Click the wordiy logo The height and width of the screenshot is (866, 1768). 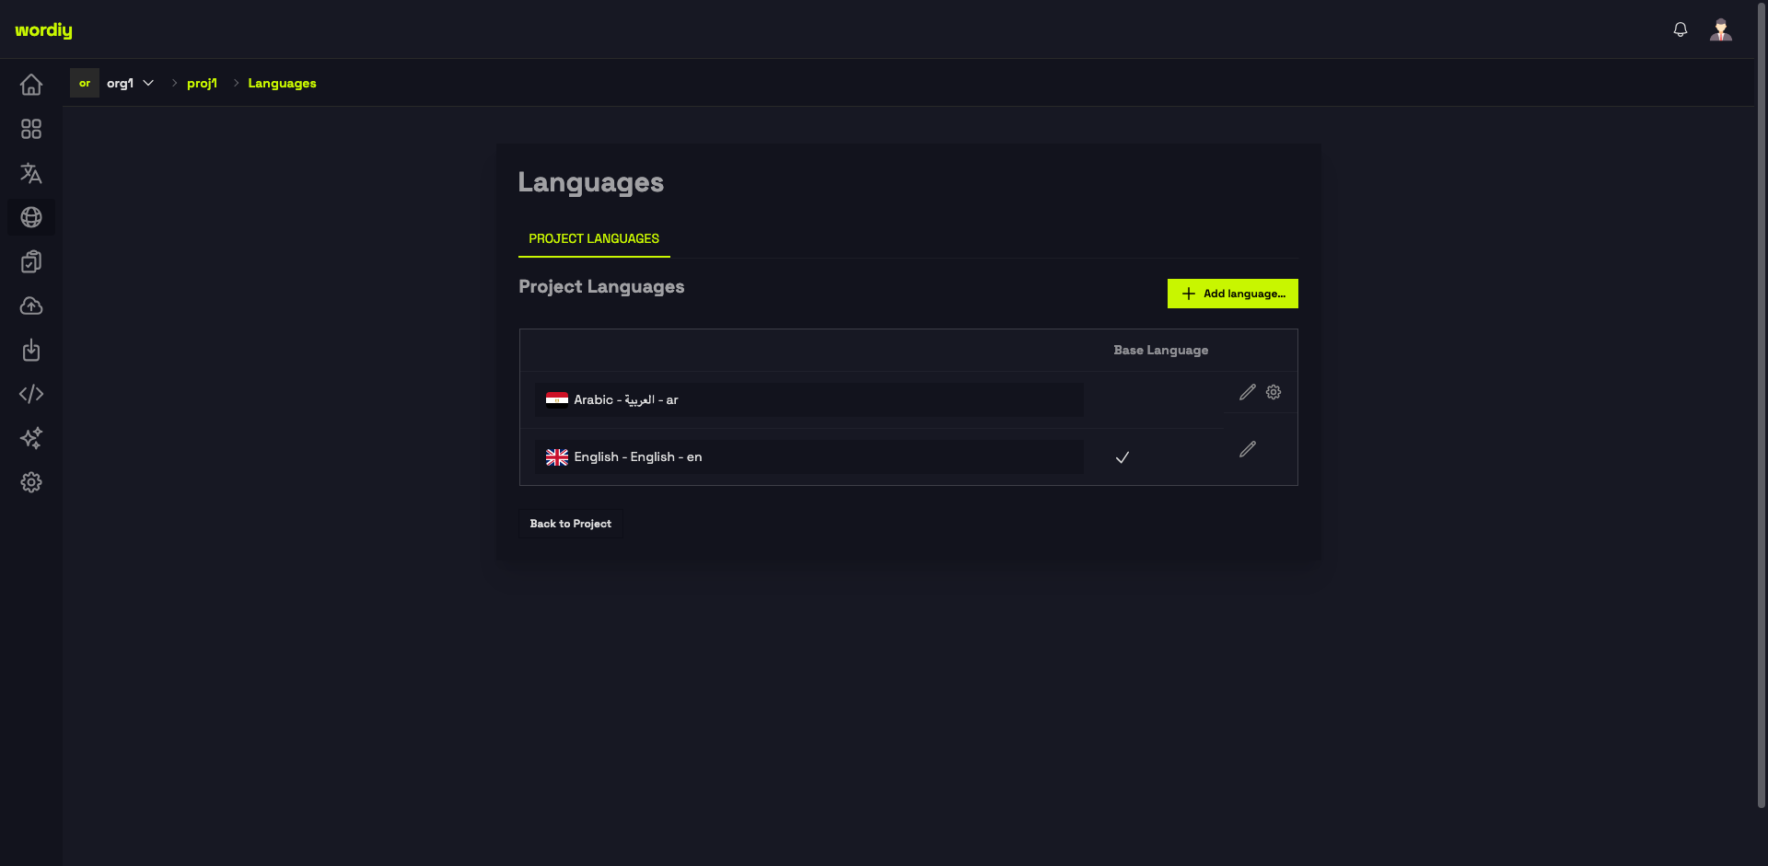pos(43,30)
